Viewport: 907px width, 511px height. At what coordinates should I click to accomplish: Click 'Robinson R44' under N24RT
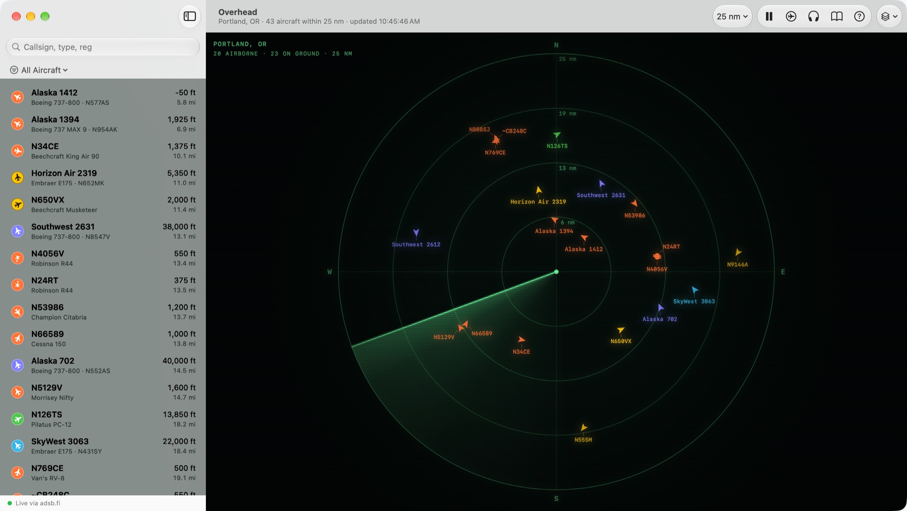tap(52, 290)
